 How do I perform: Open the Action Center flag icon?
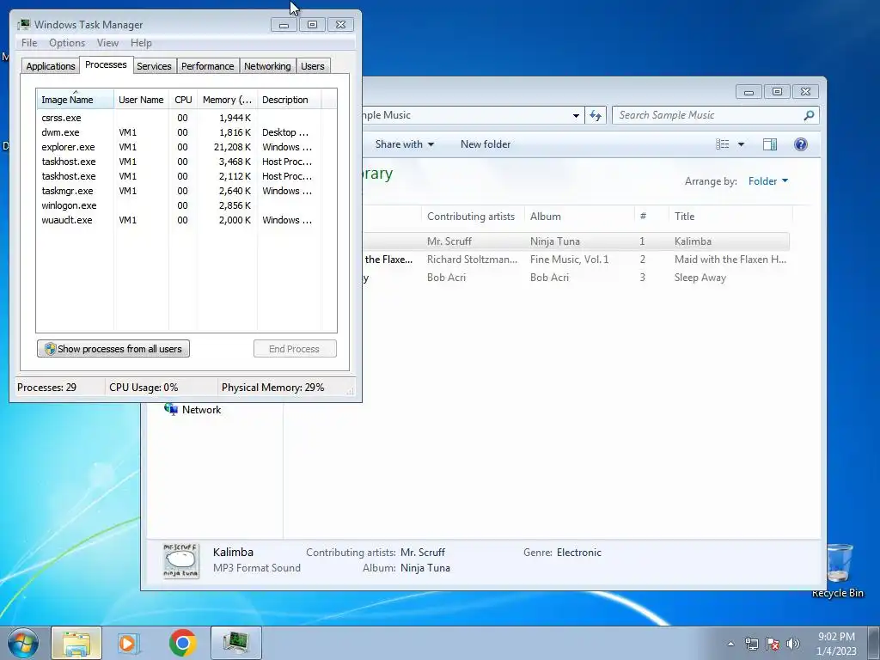(x=773, y=645)
